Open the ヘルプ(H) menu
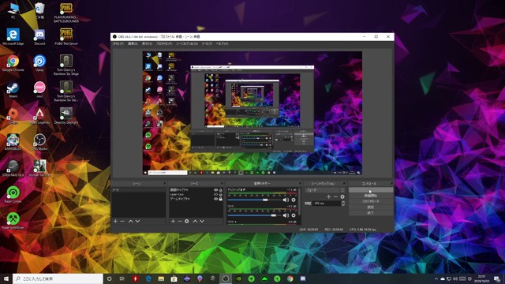The height and width of the screenshot is (284, 505). [x=222, y=43]
